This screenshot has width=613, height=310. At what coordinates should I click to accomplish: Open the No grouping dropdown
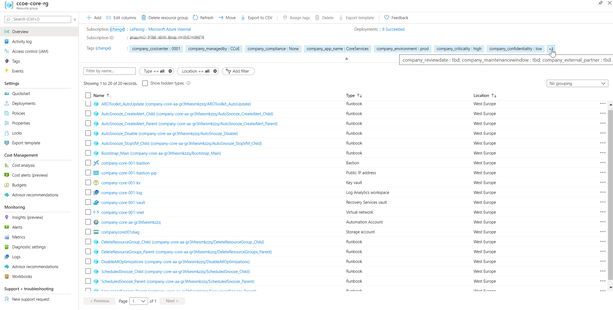tap(577, 84)
